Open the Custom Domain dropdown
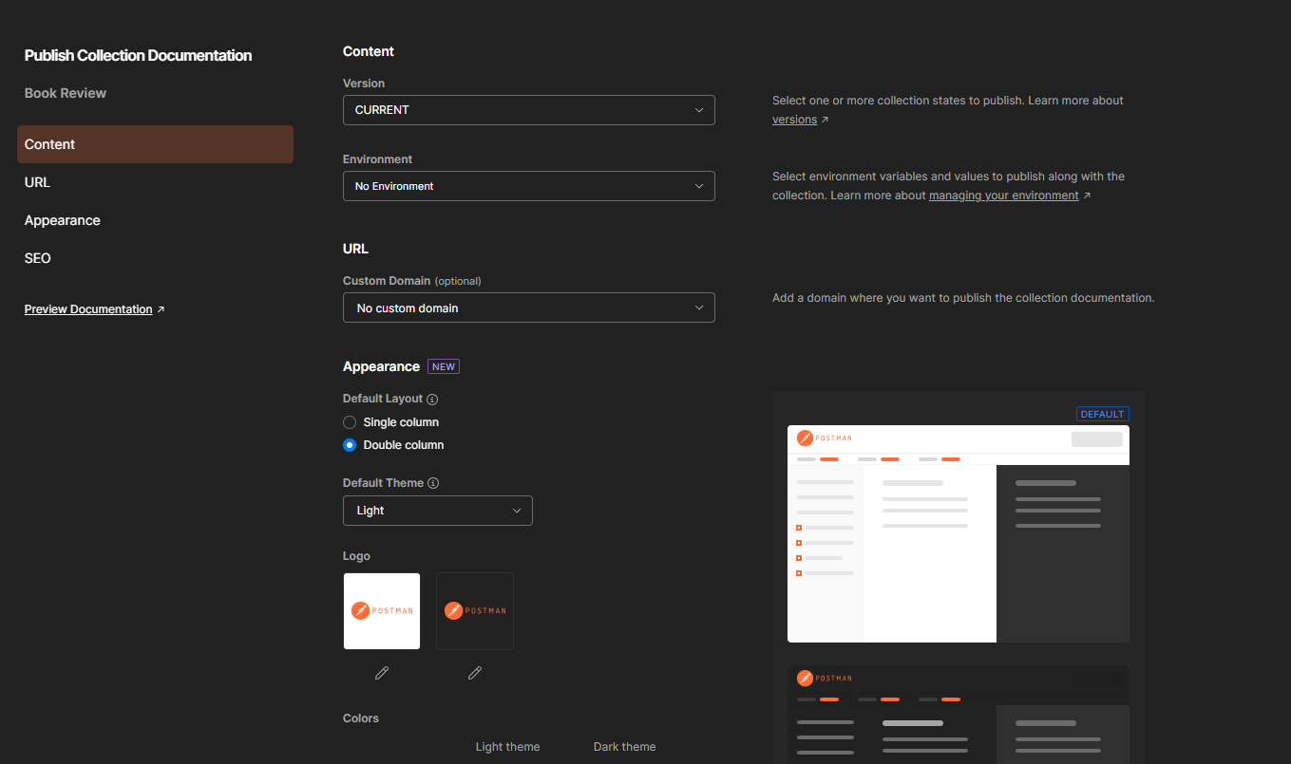Image resolution: width=1291 pixels, height=764 pixels. pyautogui.click(x=529, y=307)
